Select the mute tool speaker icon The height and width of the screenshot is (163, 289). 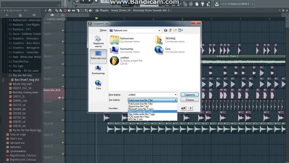pyautogui.click(x=69, y=10)
